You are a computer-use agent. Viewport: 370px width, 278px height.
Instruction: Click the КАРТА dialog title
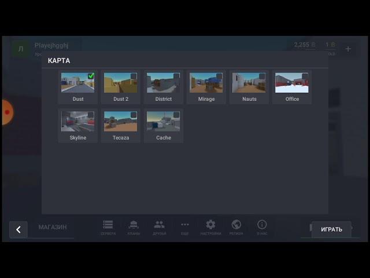point(59,61)
